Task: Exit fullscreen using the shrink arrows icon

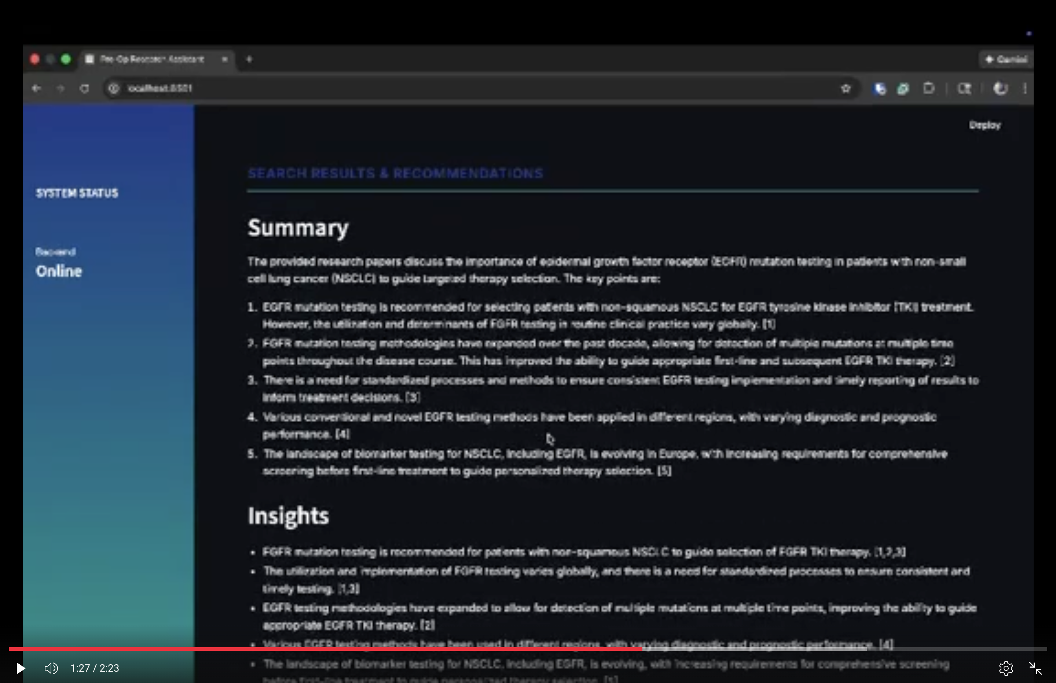Action: pos(1035,668)
